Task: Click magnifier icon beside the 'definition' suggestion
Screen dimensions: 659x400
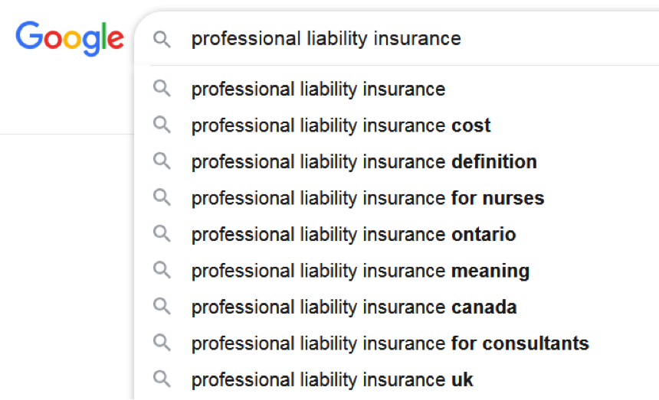Action: [x=162, y=161]
